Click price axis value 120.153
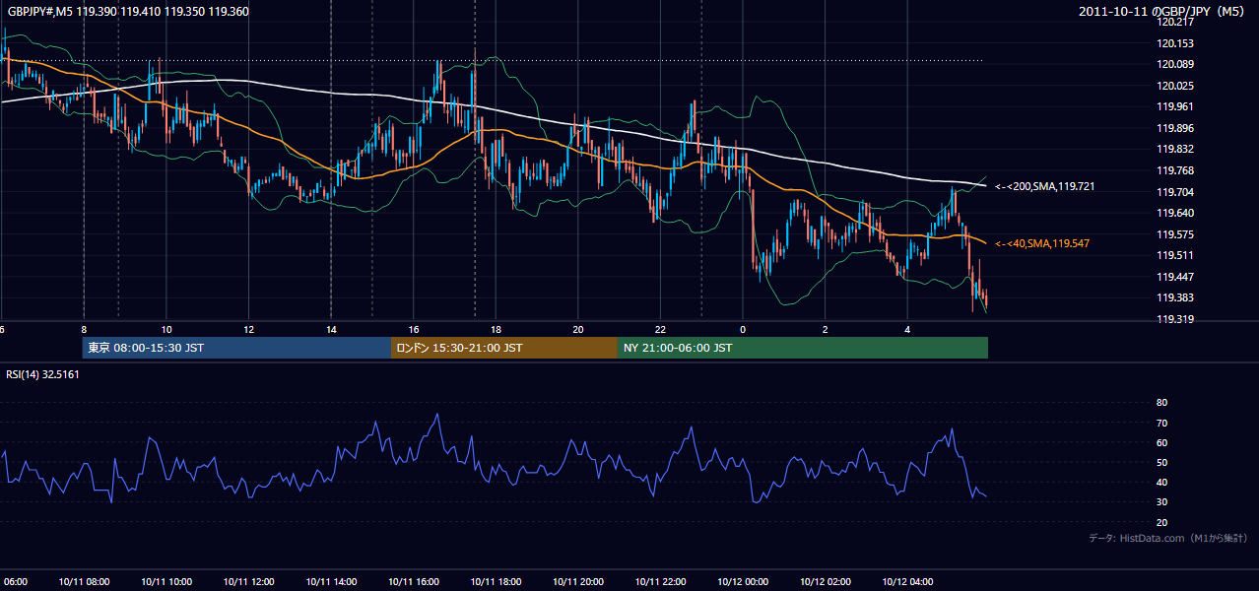 [1177, 43]
